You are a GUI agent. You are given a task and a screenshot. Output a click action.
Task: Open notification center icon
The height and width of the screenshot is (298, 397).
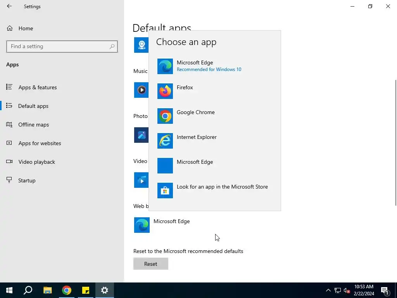(385, 290)
